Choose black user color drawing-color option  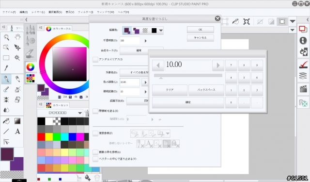[154, 31]
